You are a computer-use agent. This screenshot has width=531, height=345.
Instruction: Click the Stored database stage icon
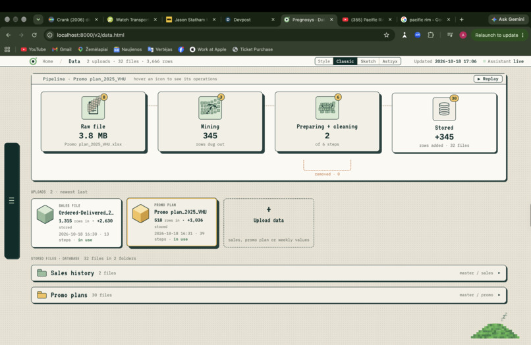click(444, 109)
